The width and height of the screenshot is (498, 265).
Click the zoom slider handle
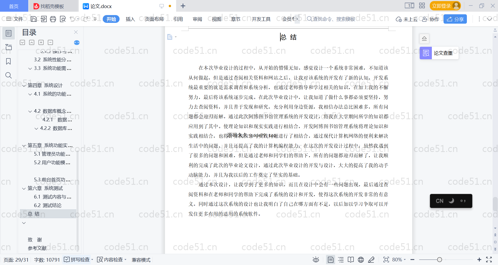point(439,260)
